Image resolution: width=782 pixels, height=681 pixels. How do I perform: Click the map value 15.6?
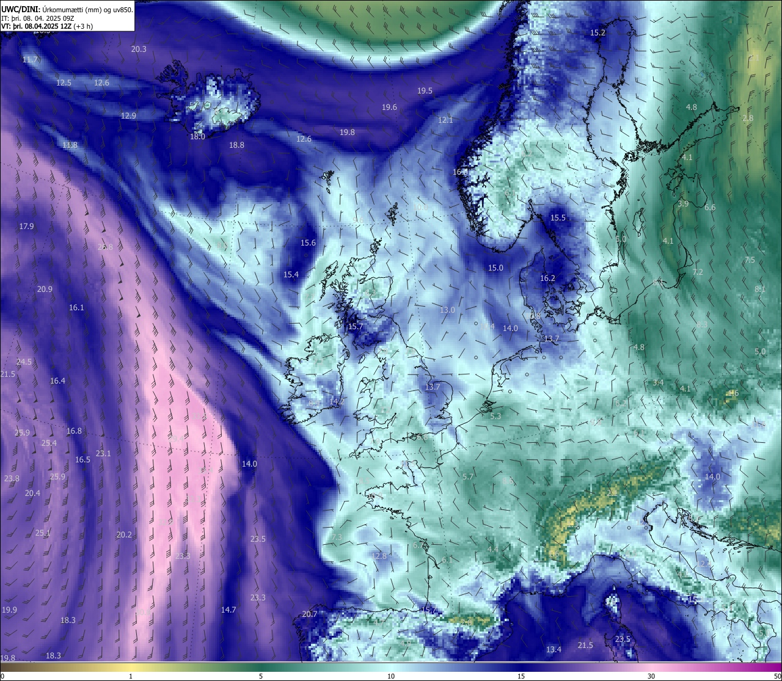(x=308, y=242)
